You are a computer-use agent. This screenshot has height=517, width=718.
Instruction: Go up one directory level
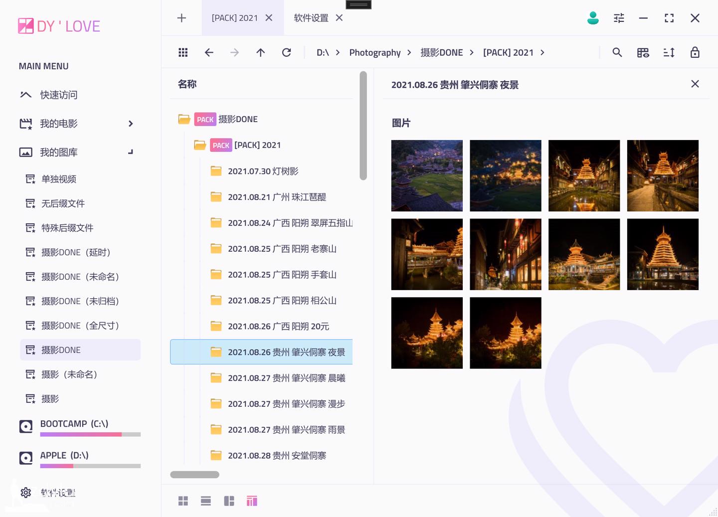pos(261,52)
